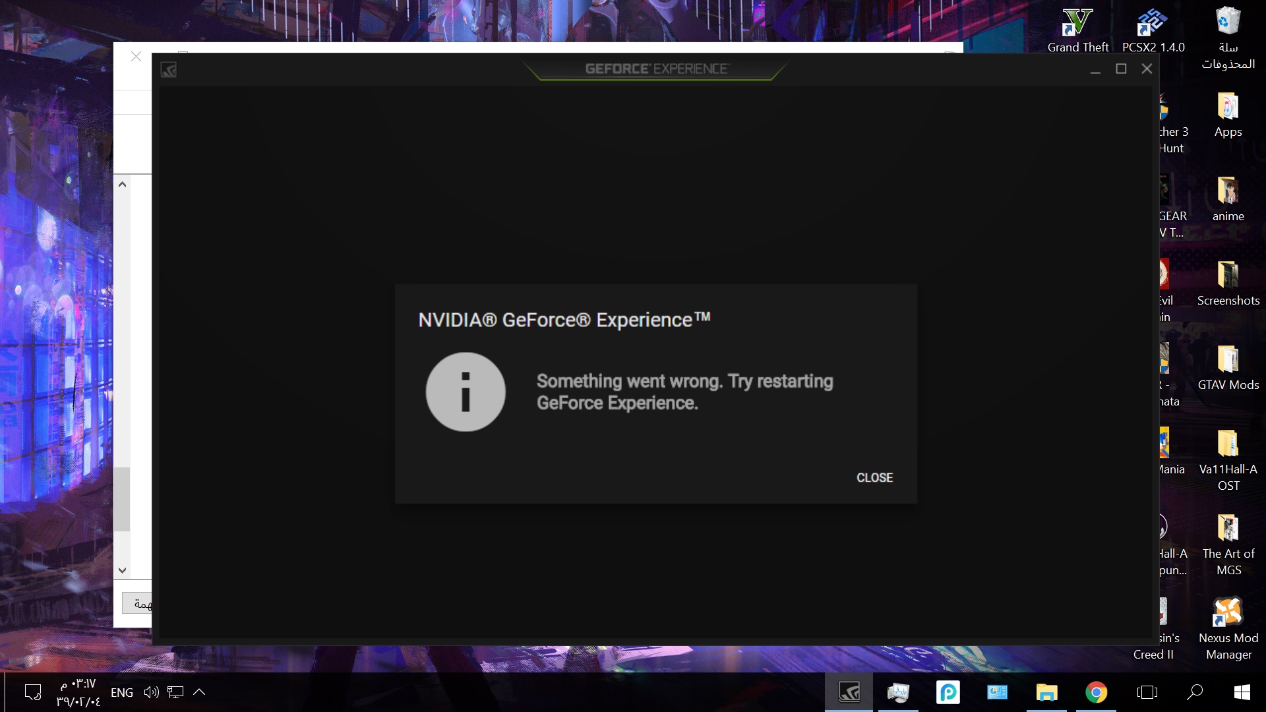Open the Action Center notifications icon
Image resolution: width=1266 pixels, height=712 pixels.
coord(32,692)
